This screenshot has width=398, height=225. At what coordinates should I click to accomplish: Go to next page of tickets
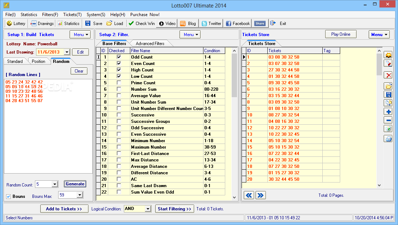[x=261, y=195]
